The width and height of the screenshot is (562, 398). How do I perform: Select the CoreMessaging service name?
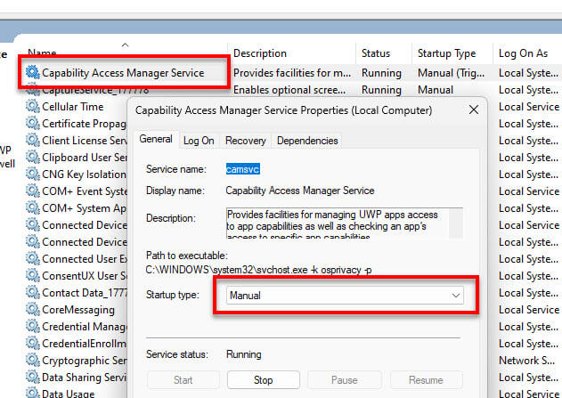coord(78,310)
